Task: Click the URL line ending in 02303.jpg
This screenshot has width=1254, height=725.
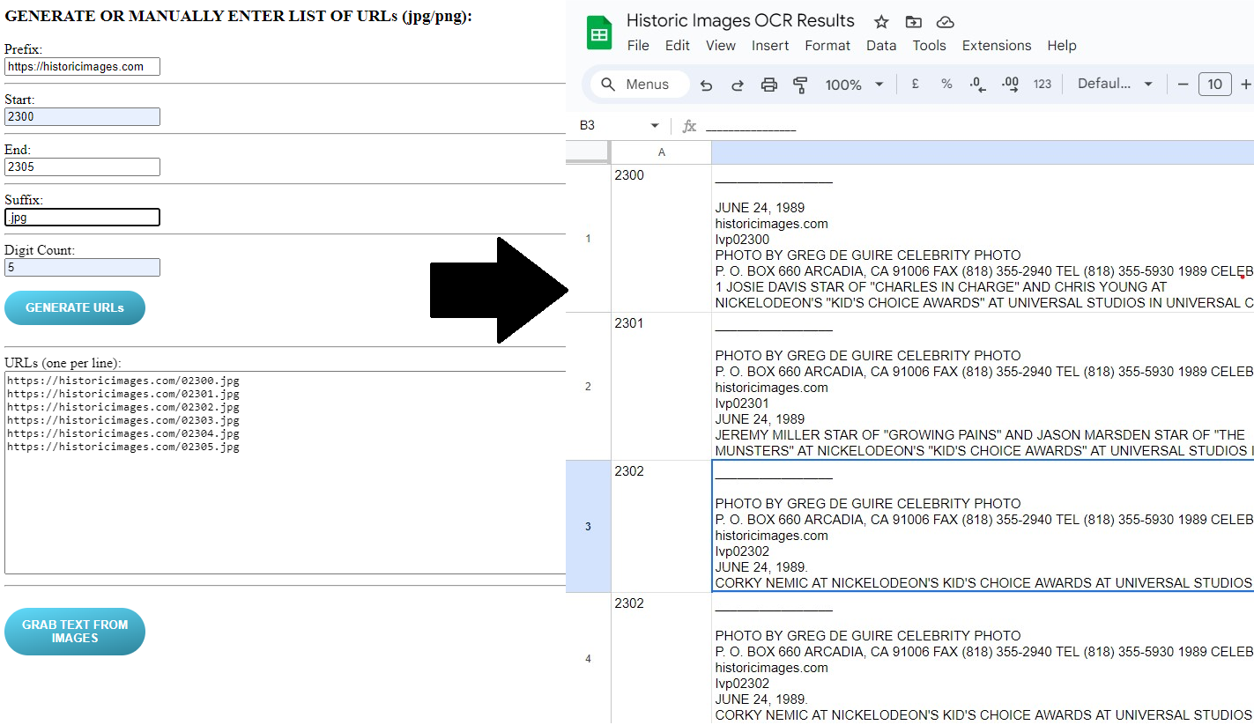Action: pyautogui.click(x=123, y=420)
